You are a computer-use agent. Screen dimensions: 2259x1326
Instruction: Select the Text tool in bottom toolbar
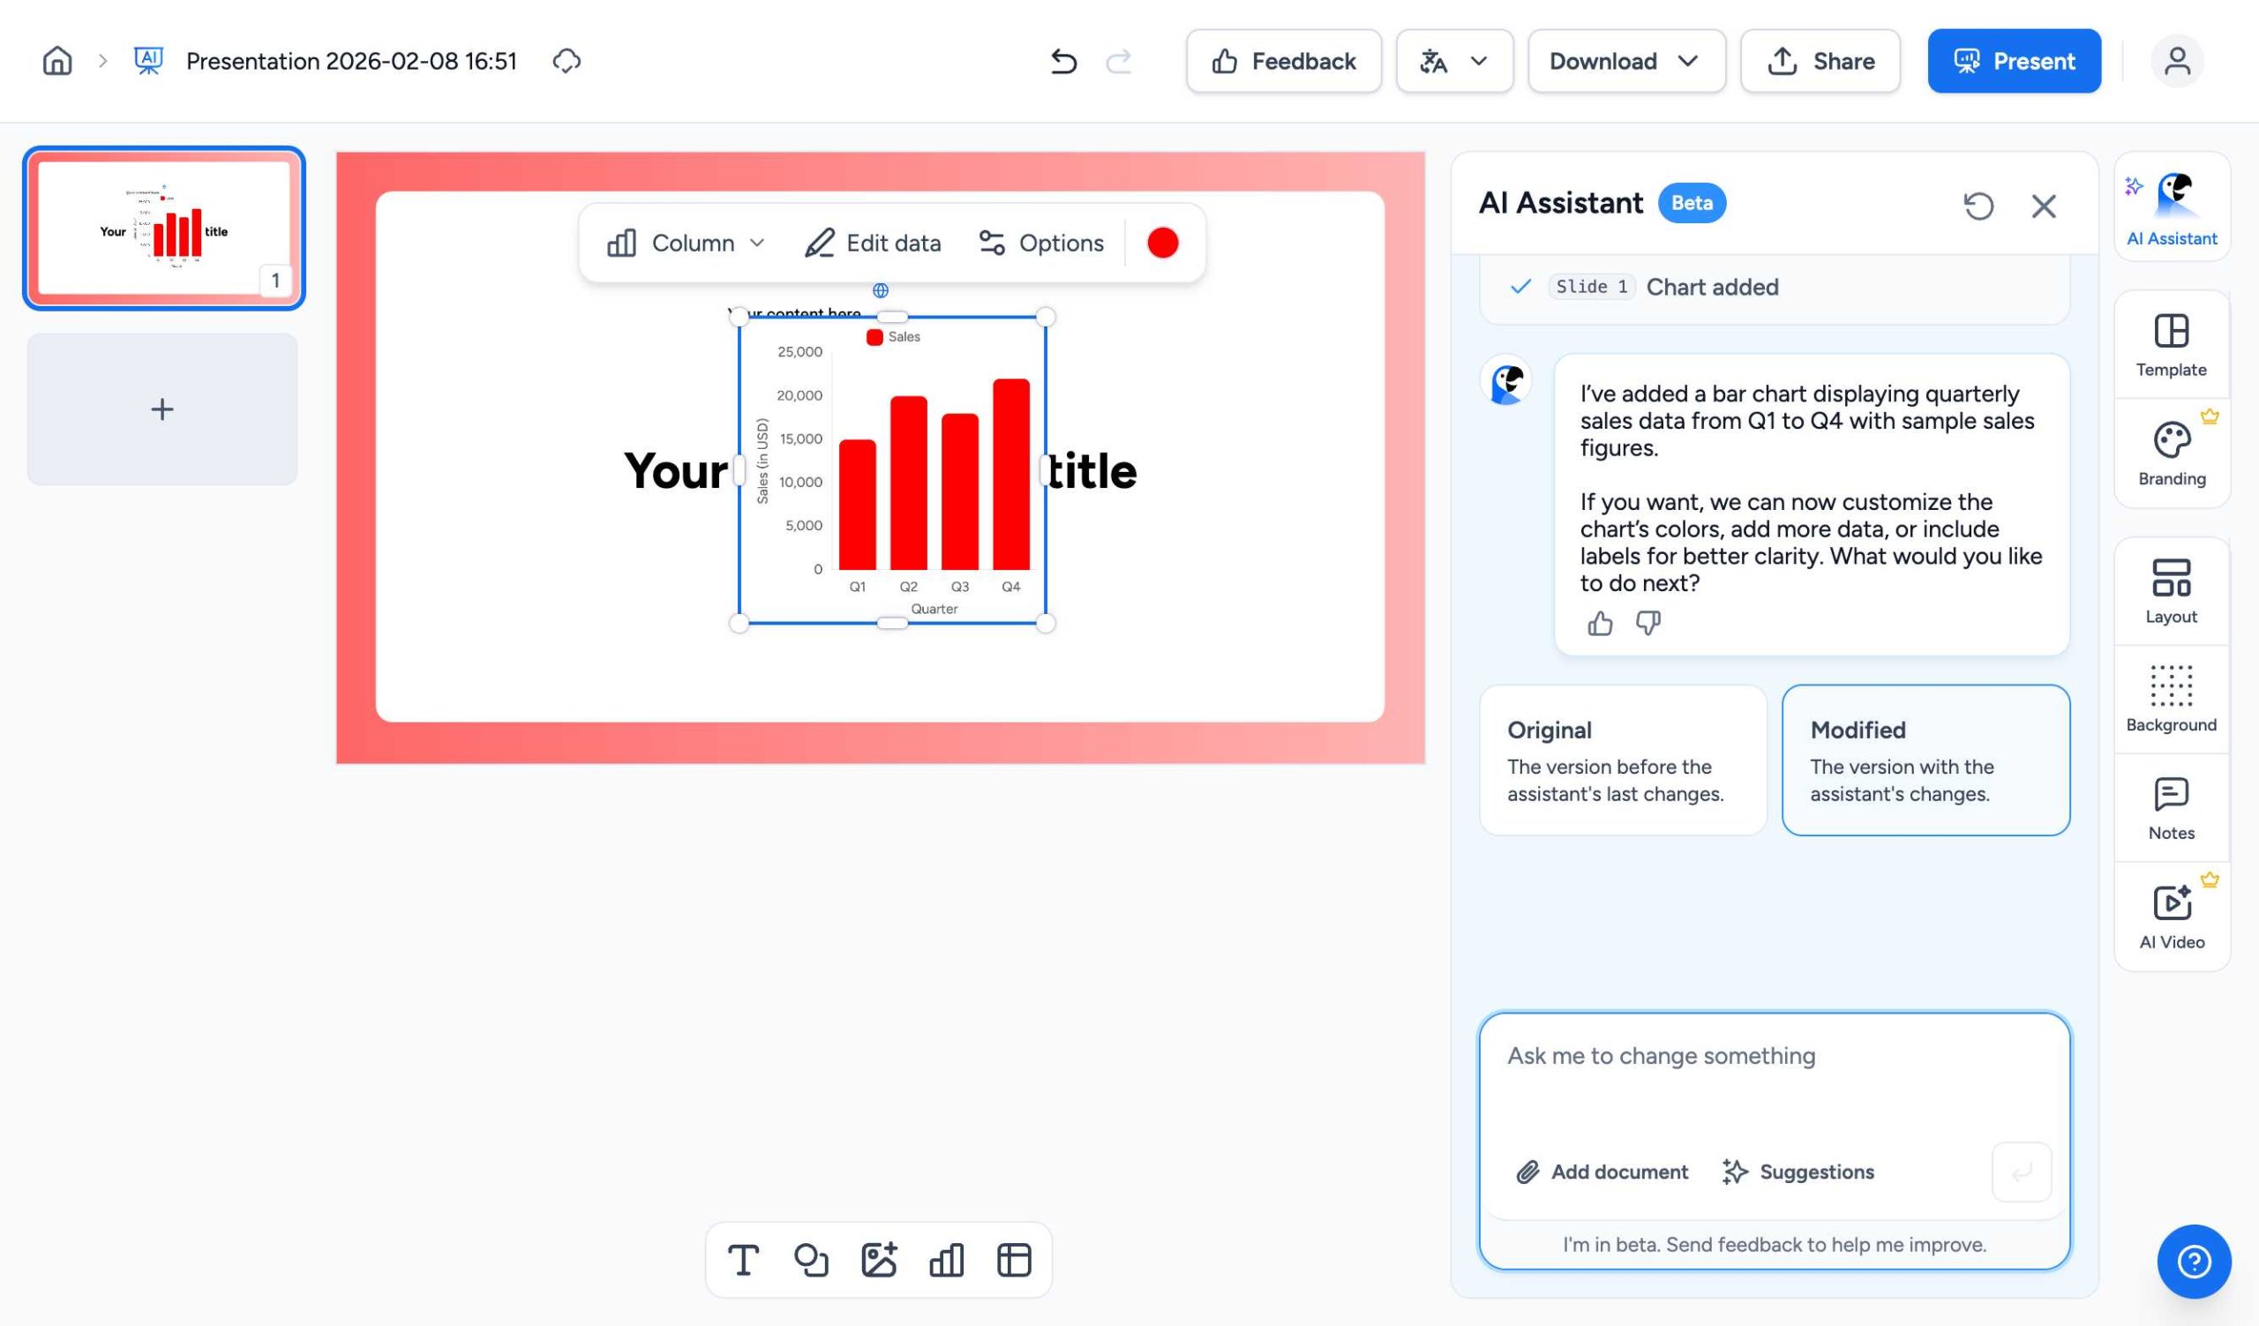click(x=742, y=1261)
